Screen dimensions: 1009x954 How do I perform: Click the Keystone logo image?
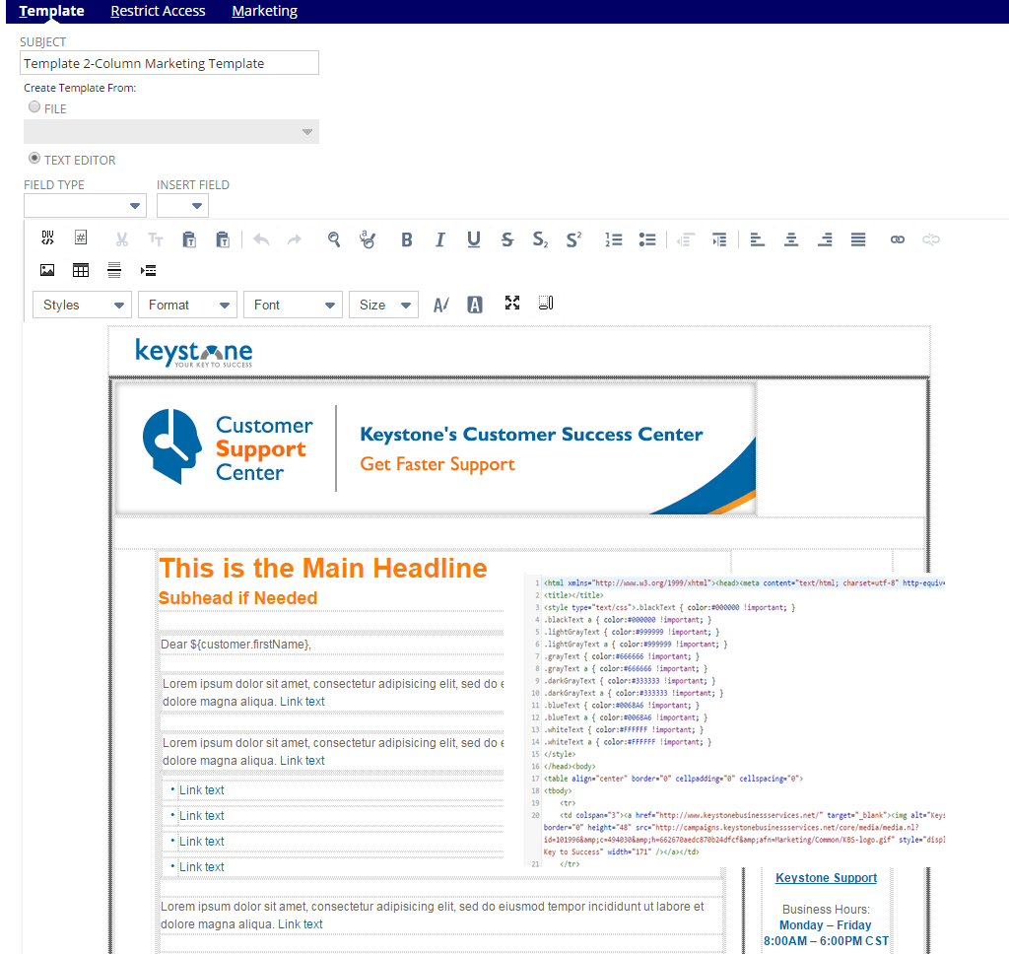click(194, 353)
